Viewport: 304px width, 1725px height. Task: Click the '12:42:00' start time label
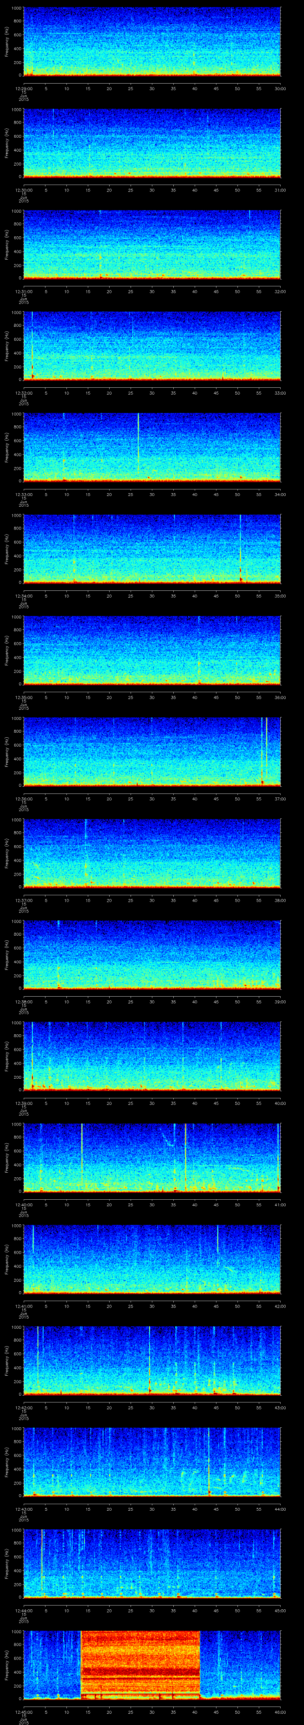[x=23, y=1407]
